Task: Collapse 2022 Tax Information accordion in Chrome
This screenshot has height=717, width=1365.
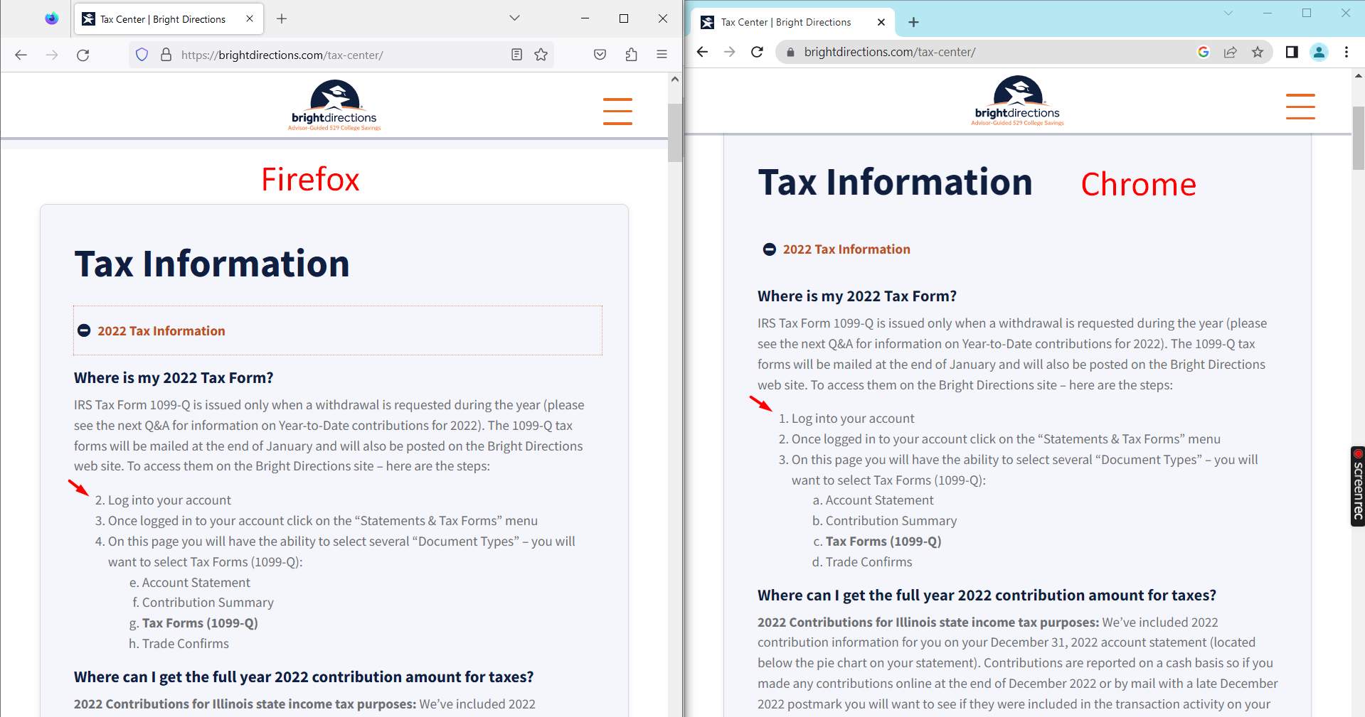Action: click(836, 249)
